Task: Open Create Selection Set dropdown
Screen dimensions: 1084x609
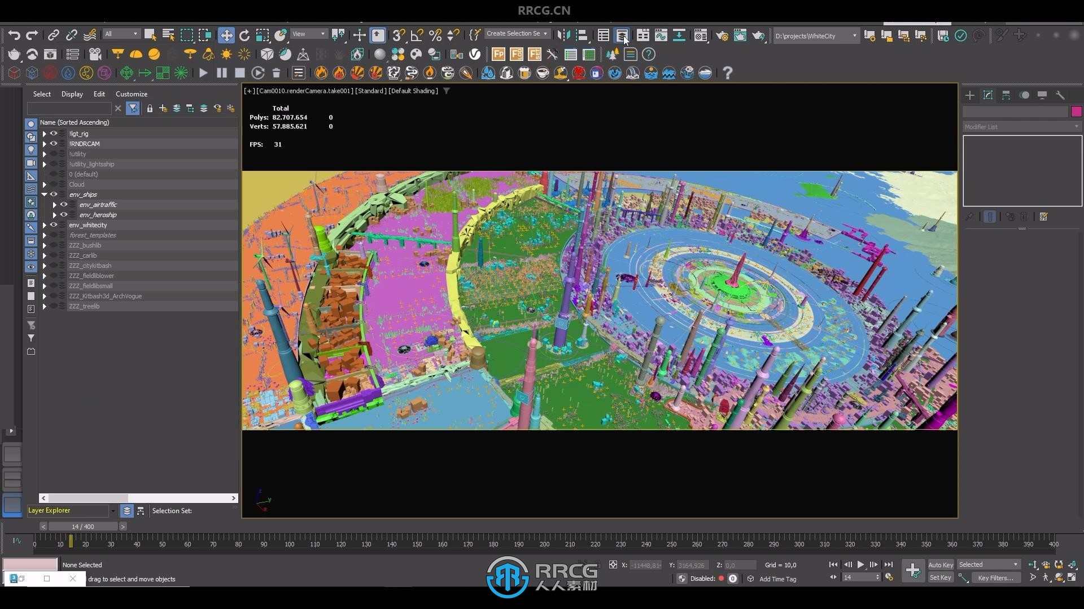Action: 517,34
